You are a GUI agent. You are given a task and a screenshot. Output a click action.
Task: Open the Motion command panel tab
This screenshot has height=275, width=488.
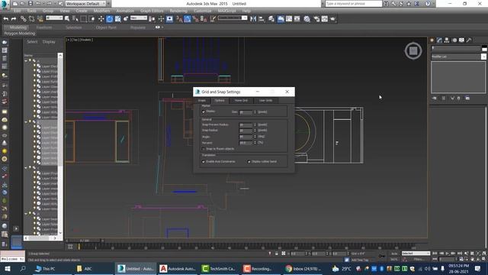pos(454,40)
